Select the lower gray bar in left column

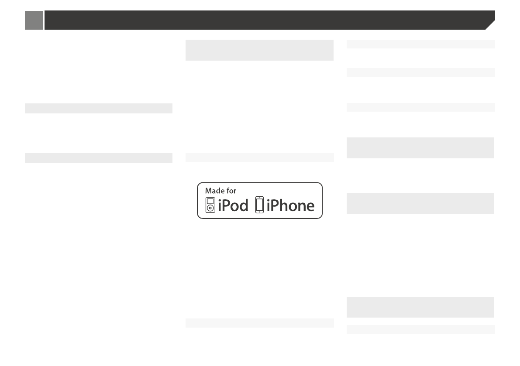pyautogui.click(x=99, y=158)
